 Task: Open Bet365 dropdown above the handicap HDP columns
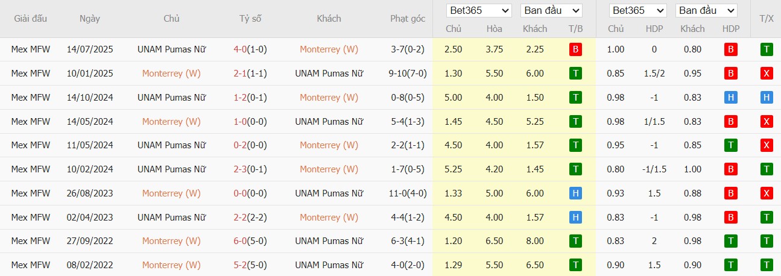coord(638,10)
